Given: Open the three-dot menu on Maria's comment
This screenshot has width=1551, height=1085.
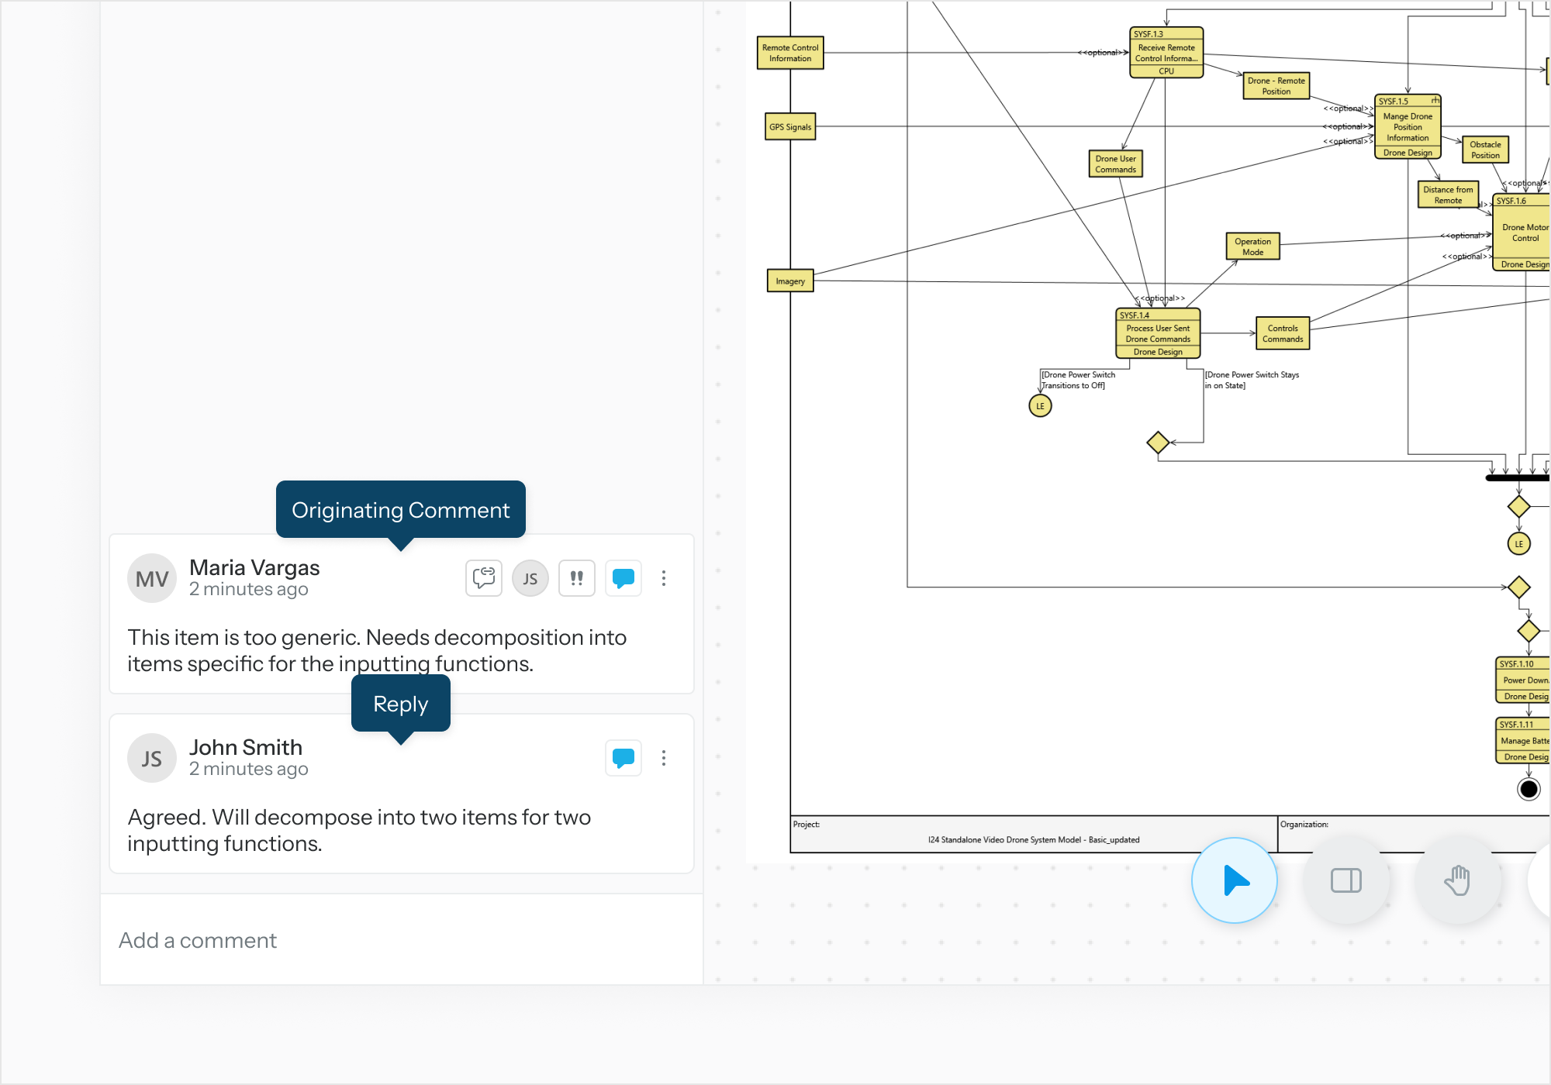Looking at the screenshot, I should point(664,578).
